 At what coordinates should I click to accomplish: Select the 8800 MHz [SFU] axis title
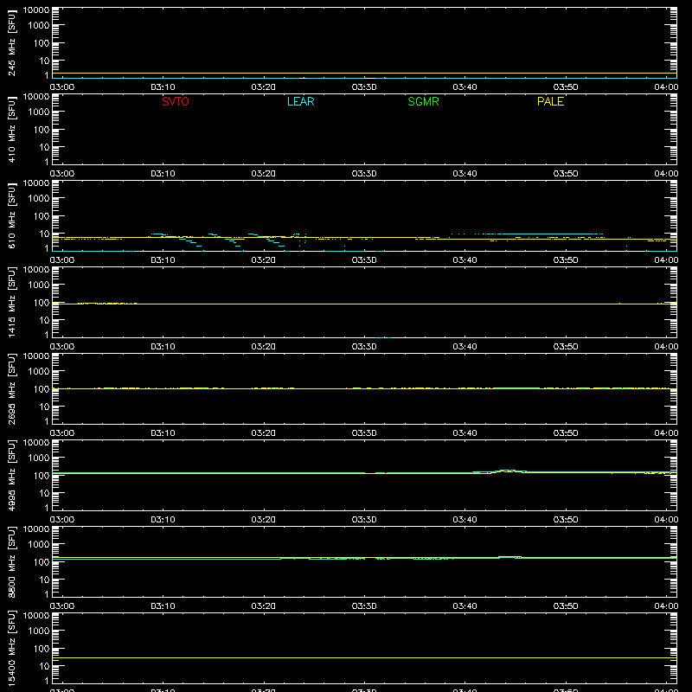pos(11,561)
